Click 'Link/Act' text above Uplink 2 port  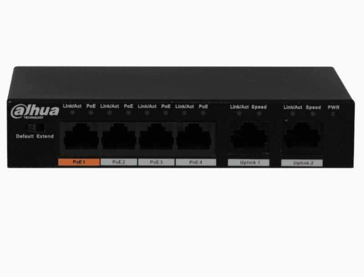293,108
